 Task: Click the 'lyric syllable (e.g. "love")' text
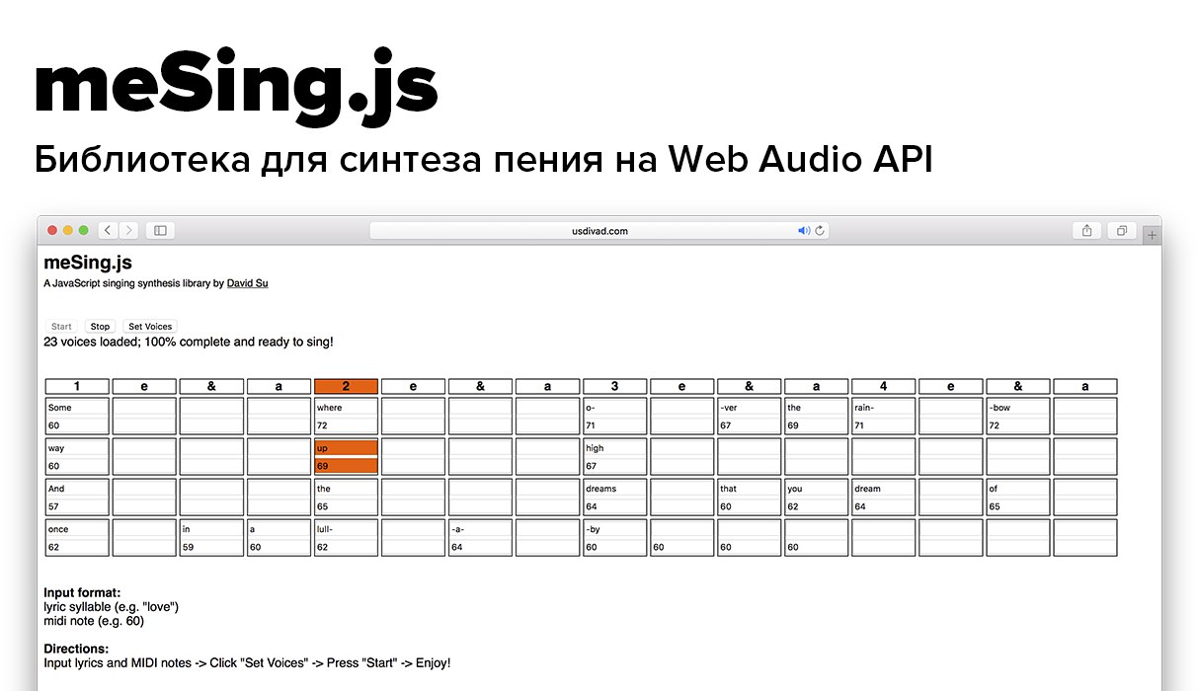click(112, 606)
